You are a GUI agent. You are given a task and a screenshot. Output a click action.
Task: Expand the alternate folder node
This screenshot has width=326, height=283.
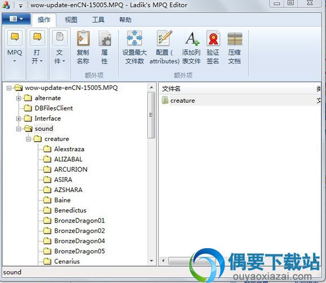click(x=19, y=98)
